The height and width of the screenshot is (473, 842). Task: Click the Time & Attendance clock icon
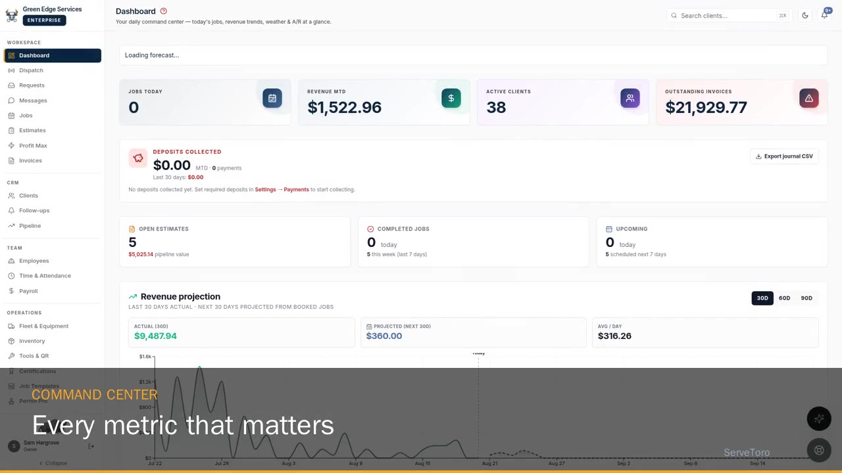[x=12, y=276]
